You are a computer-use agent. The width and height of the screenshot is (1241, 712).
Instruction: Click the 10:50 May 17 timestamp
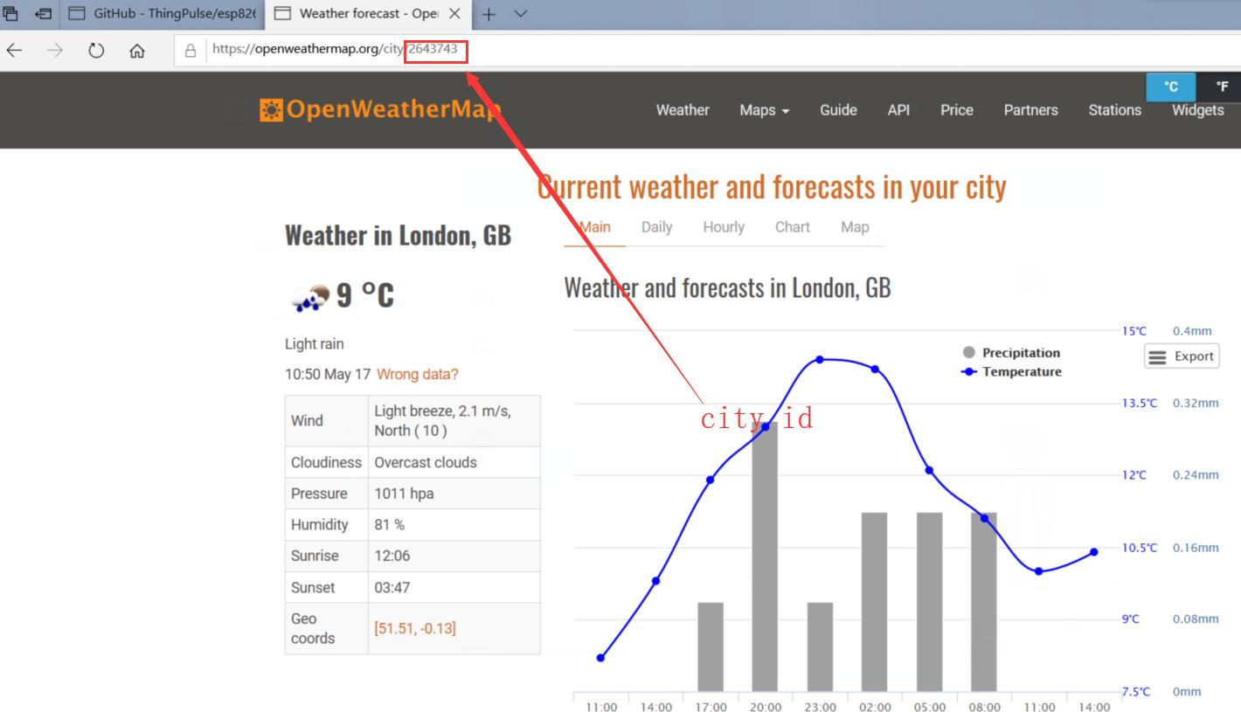coord(328,375)
